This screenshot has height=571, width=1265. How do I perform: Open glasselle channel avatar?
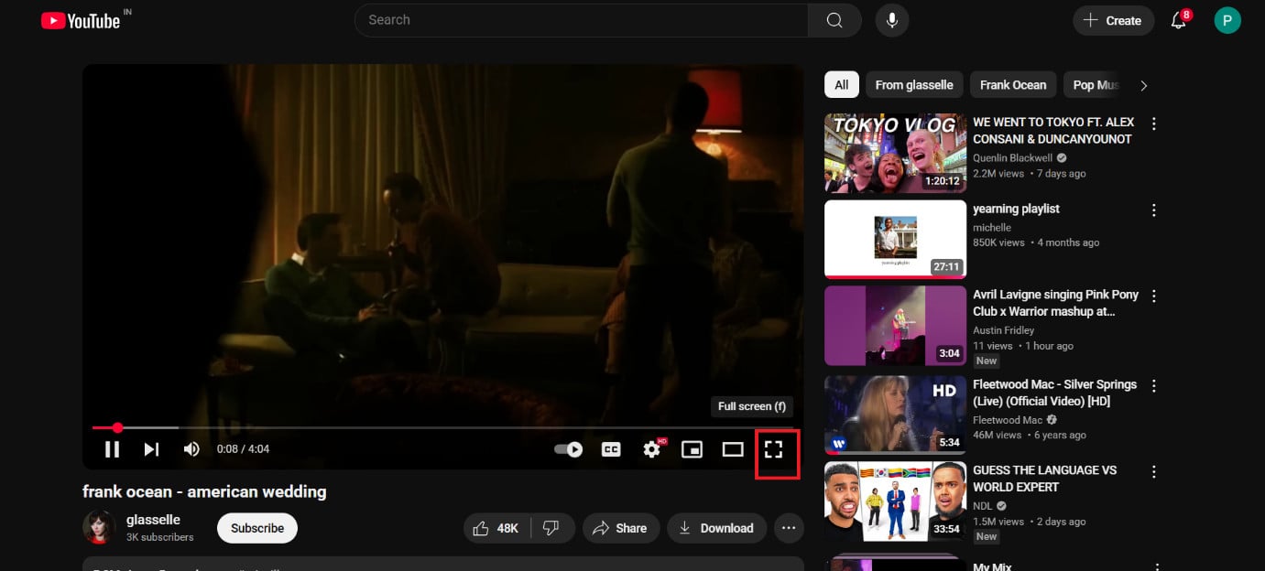point(99,528)
